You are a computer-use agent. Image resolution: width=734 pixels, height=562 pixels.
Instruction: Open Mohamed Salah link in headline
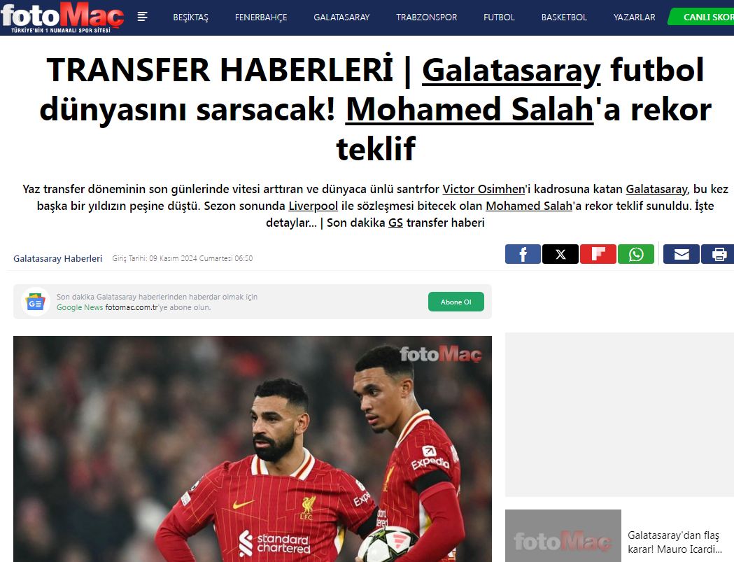coord(470,110)
